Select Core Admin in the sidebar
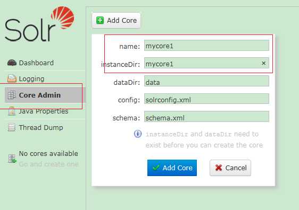 [45, 95]
